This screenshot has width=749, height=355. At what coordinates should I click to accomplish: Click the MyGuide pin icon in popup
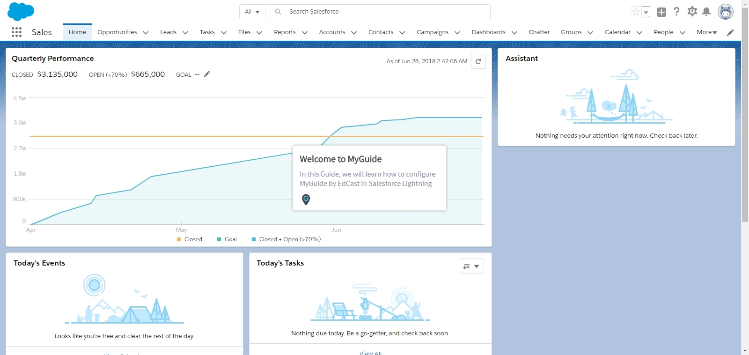pos(306,200)
